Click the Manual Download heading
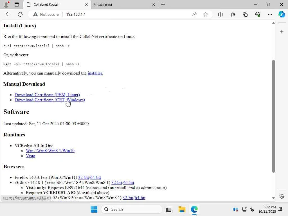This screenshot has width=288, height=216. coord(24,84)
